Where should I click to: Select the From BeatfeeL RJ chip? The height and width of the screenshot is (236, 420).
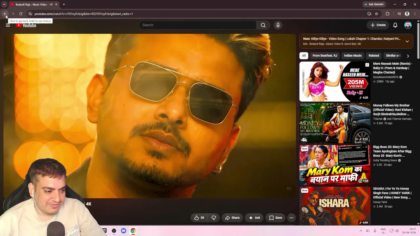pyautogui.click(x=325, y=56)
